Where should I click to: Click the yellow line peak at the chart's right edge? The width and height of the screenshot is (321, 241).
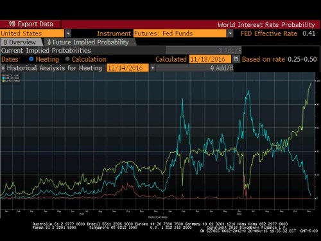coord(311,84)
